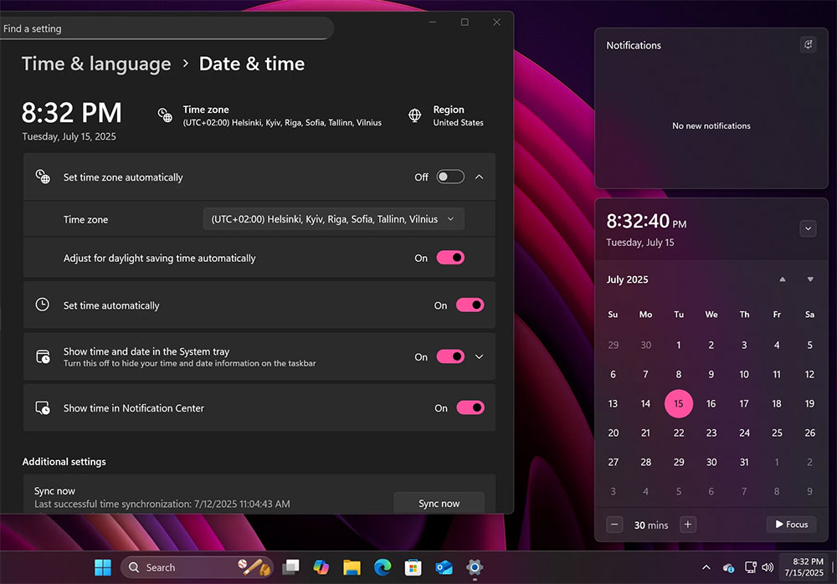This screenshot has width=837, height=584.
Task: Open Microsoft Store from the taskbar
Action: 413,567
